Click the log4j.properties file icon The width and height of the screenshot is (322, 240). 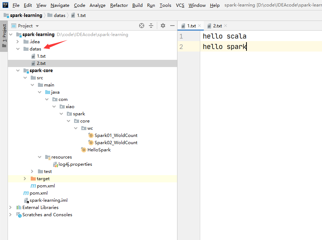[55, 164]
